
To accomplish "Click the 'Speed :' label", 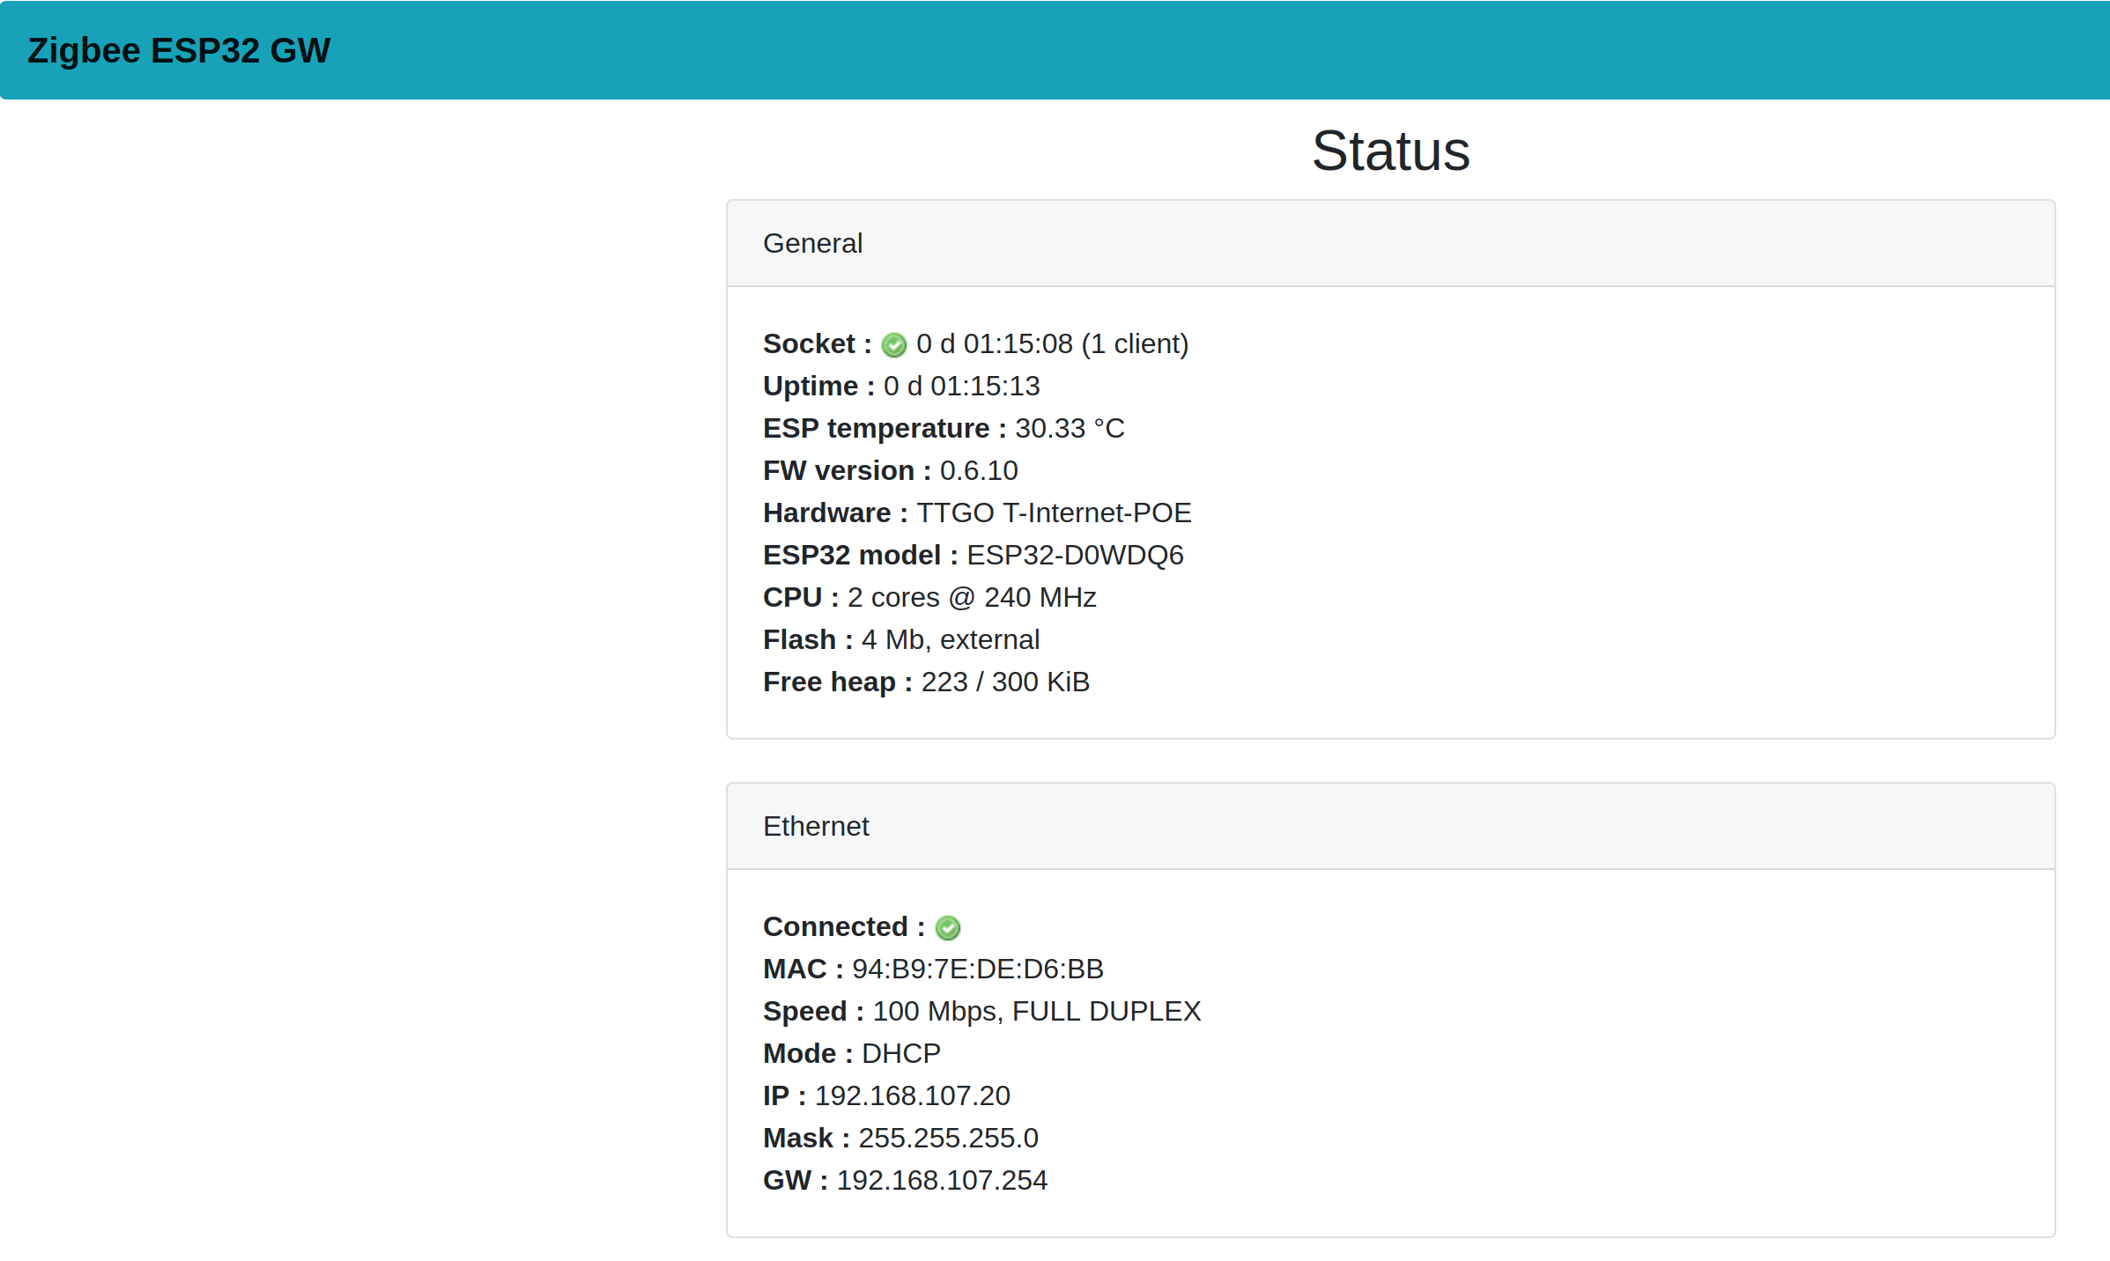I will (813, 1011).
